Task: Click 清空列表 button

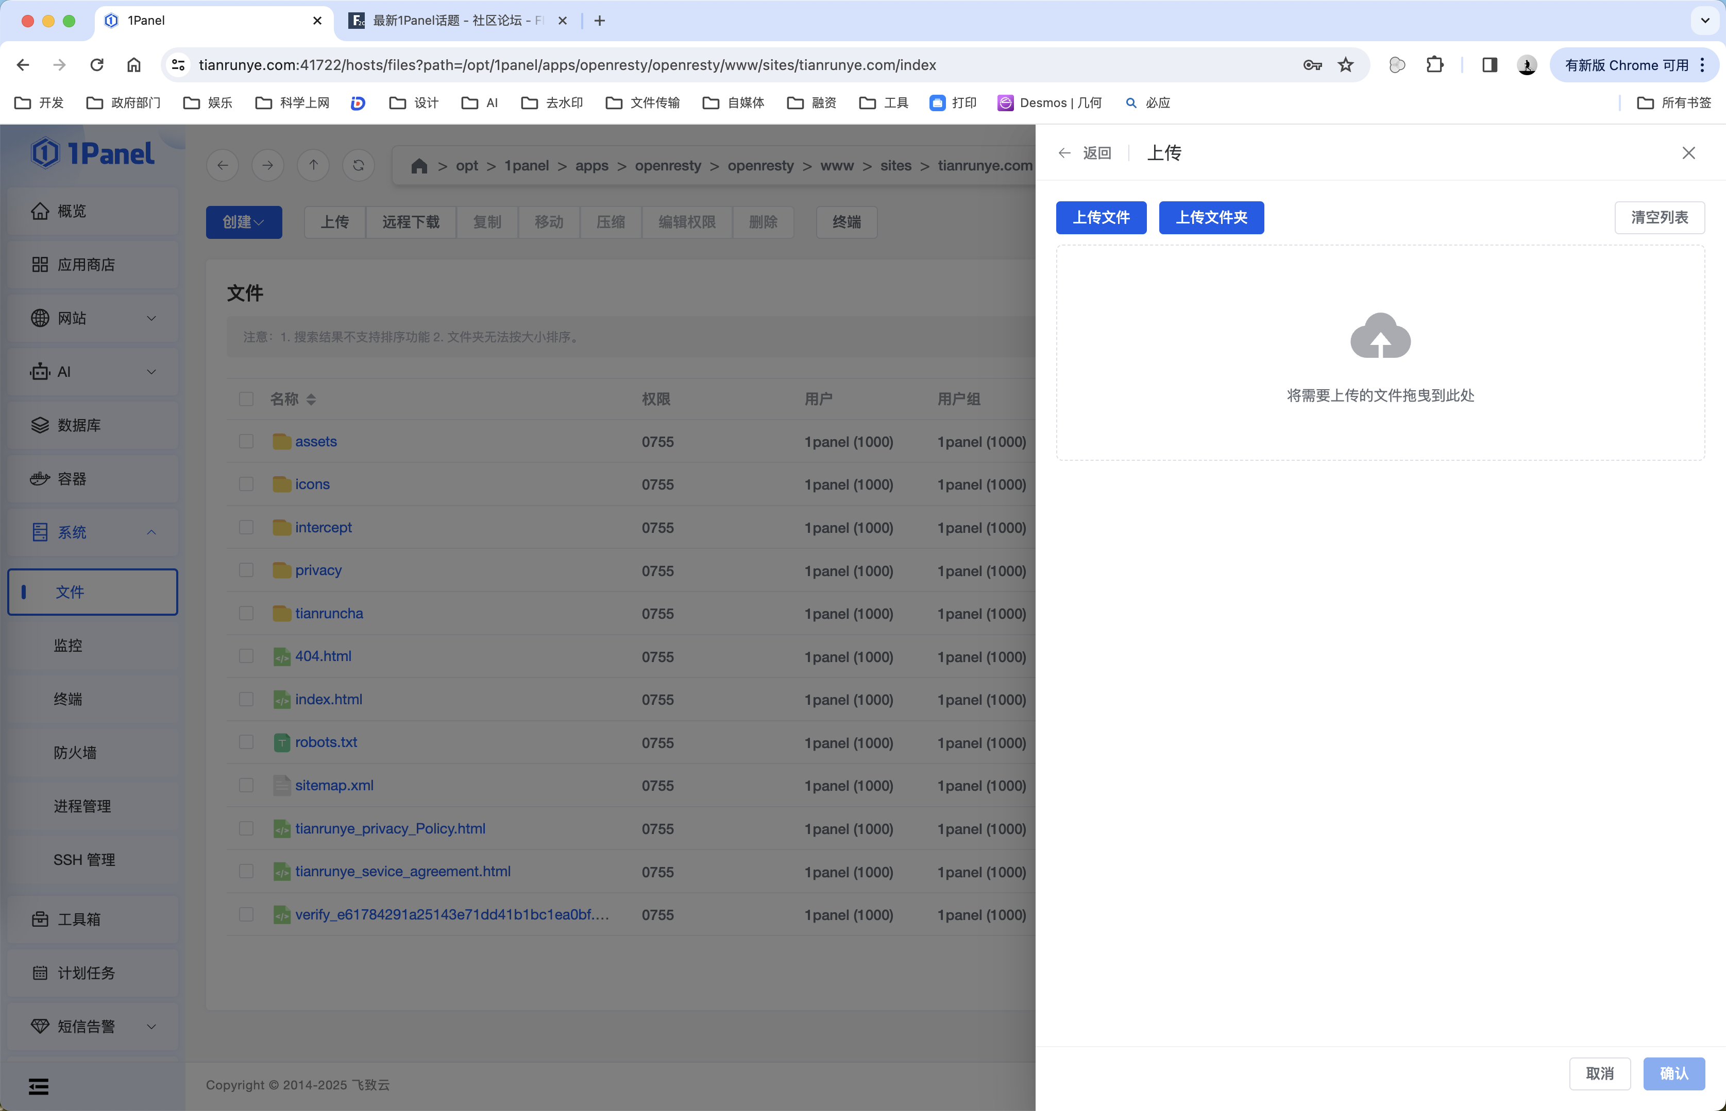Action: 1660,218
